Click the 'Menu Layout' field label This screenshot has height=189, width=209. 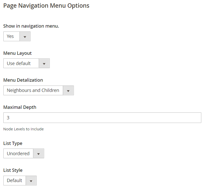(x=17, y=53)
